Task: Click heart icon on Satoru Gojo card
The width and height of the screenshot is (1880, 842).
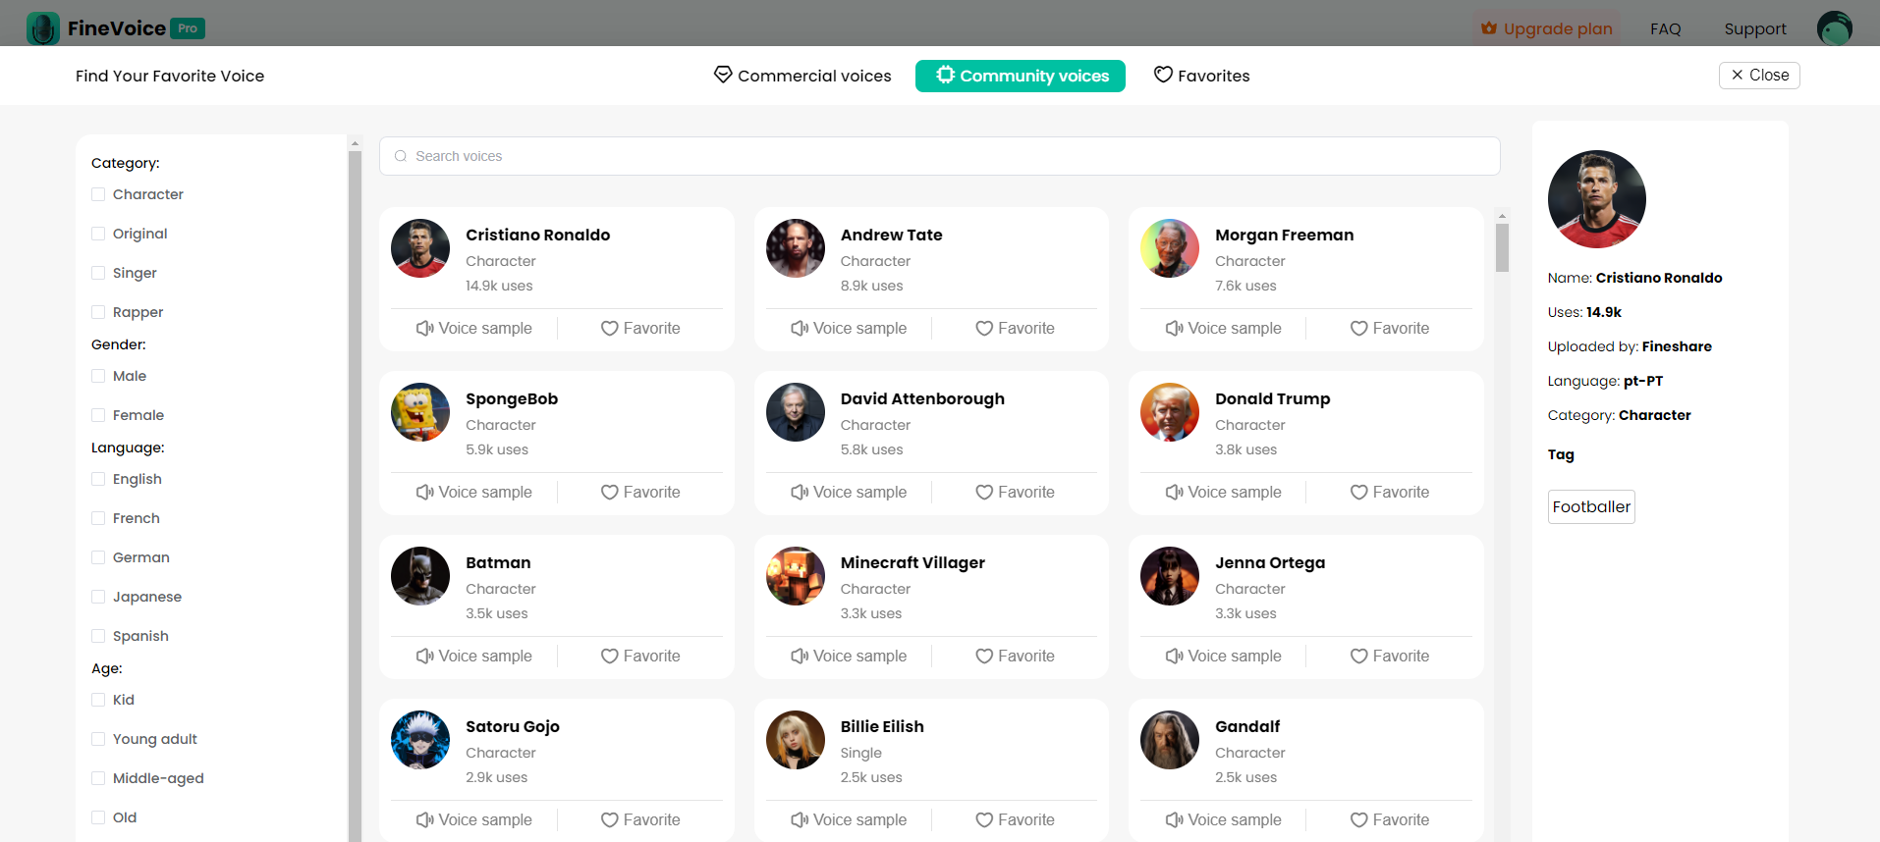Action: pyautogui.click(x=609, y=819)
